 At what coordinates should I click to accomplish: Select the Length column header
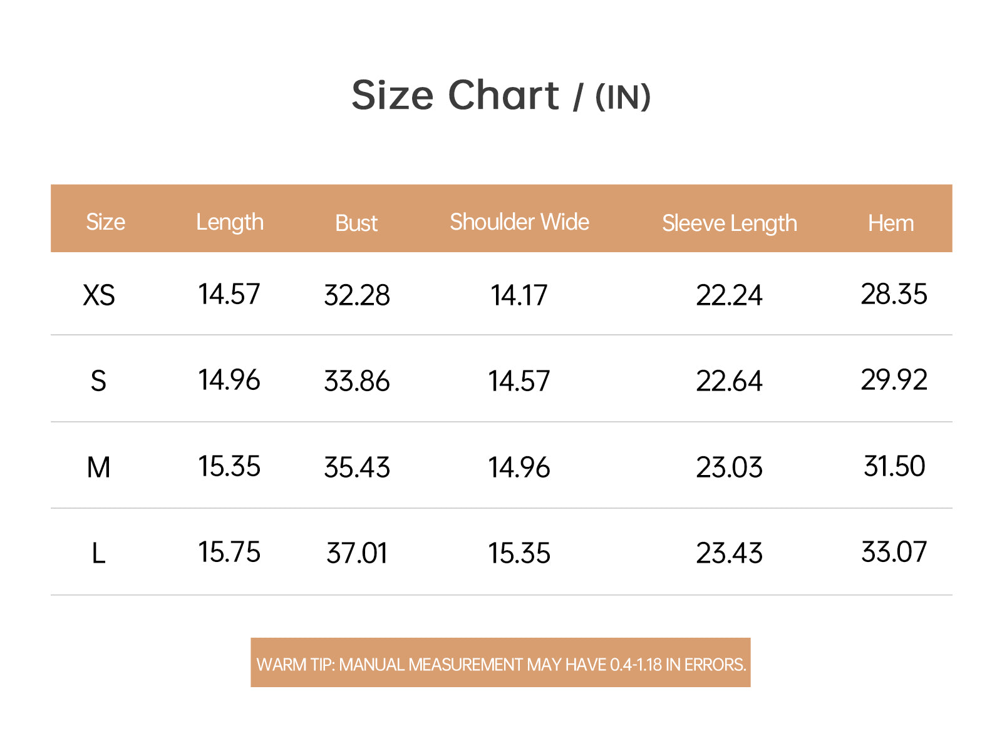click(x=230, y=223)
